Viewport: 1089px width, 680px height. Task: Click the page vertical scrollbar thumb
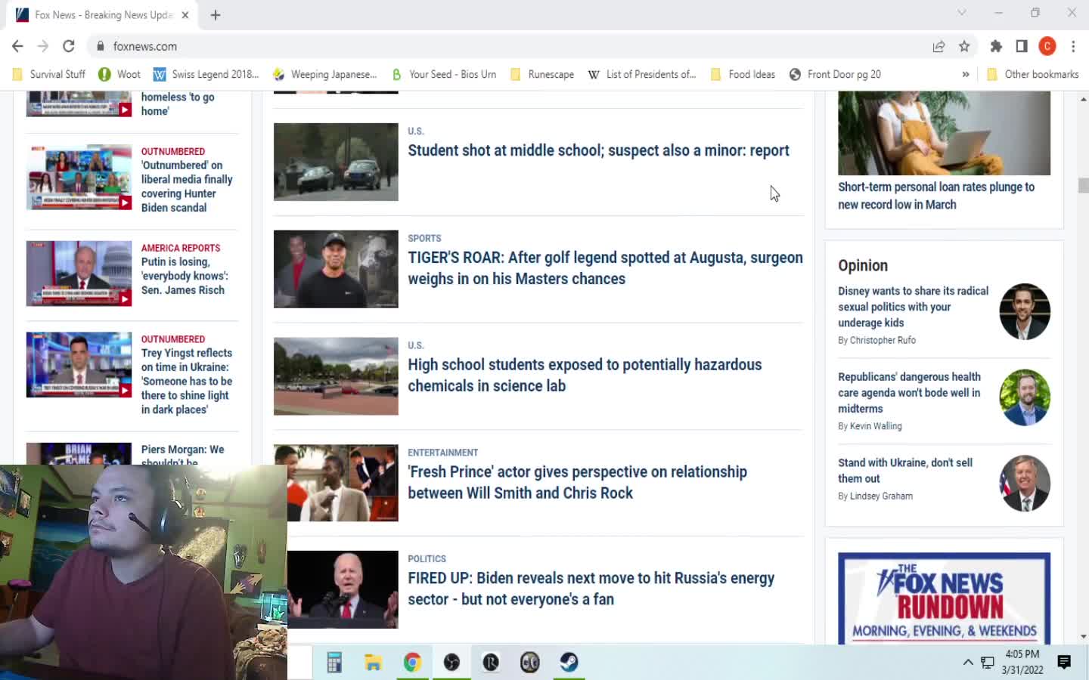(1083, 185)
